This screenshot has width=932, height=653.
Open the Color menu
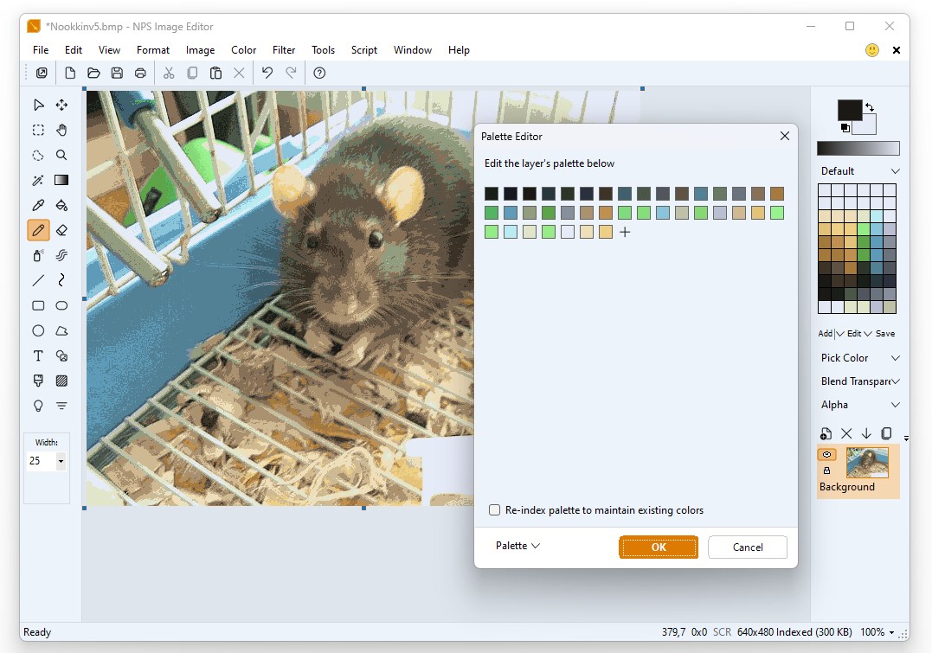click(244, 50)
